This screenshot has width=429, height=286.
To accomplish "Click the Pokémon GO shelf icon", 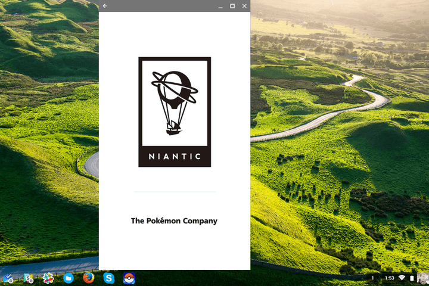I will click(x=129, y=278).
